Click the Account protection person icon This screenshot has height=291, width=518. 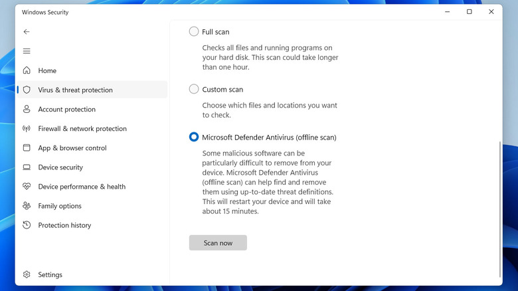[x=27, y=109]
